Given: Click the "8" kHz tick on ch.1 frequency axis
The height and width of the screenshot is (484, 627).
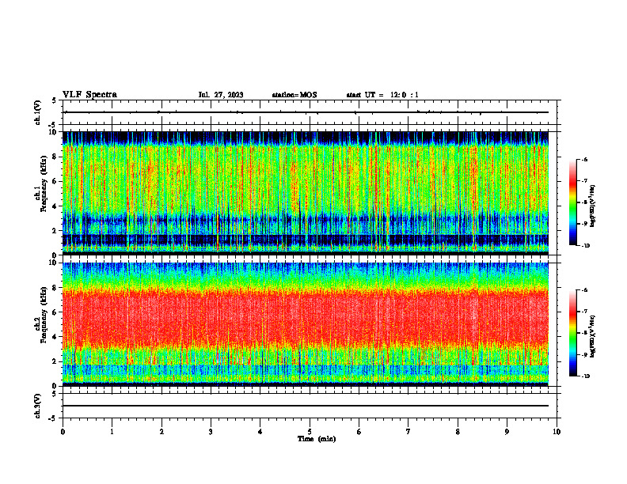Looking at the screenshot, I should [x=55, y=157].
